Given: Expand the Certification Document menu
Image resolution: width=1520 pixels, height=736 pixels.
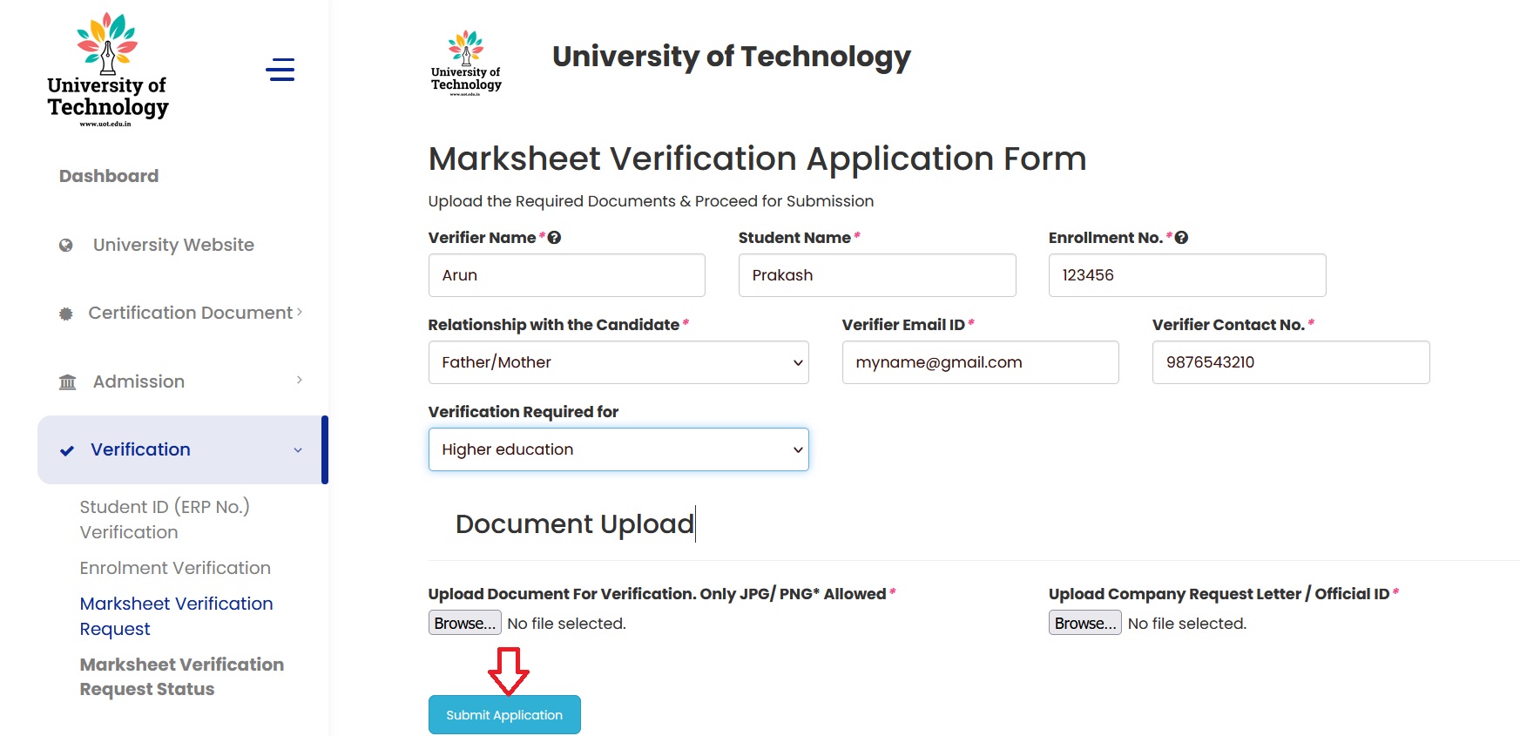Looking at the screenshot, I should point(299,312).
